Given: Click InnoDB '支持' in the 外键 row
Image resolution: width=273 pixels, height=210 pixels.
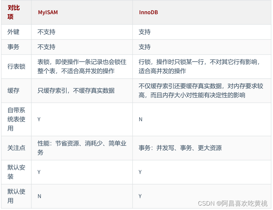Looking at the screenshot, I should (x=144, y=32).
